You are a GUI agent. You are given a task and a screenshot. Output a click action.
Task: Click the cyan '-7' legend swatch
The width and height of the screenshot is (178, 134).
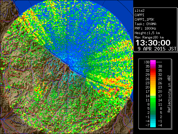point(153,125)
